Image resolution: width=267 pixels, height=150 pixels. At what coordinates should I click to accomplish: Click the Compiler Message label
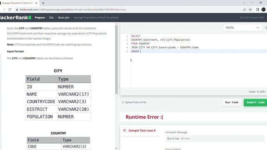pyautogui.click(x=176, y=132)
